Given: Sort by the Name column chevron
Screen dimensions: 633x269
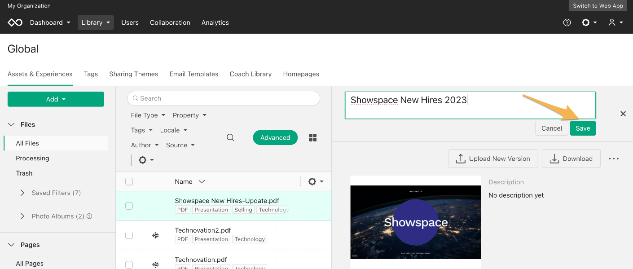Looking at the screenshot, I should 202,181.
